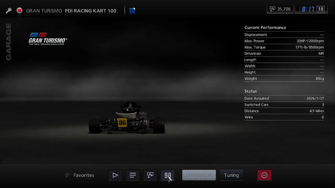Viewport: 335px width, 188px height.
Task: Select the racing kart thumbnail
Action: pos(127,118)
